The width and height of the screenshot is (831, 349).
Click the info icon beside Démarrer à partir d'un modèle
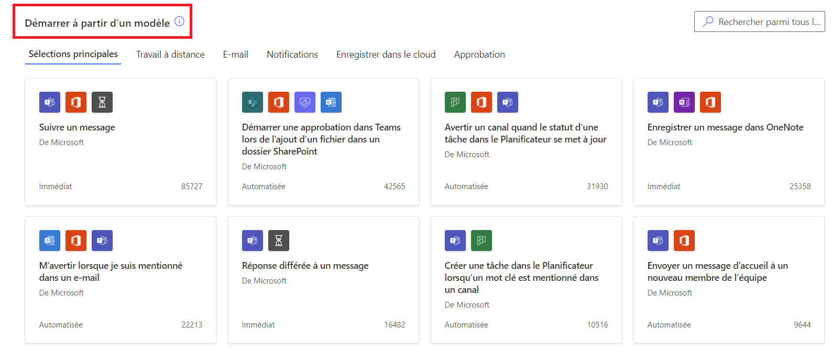point(179,21)
